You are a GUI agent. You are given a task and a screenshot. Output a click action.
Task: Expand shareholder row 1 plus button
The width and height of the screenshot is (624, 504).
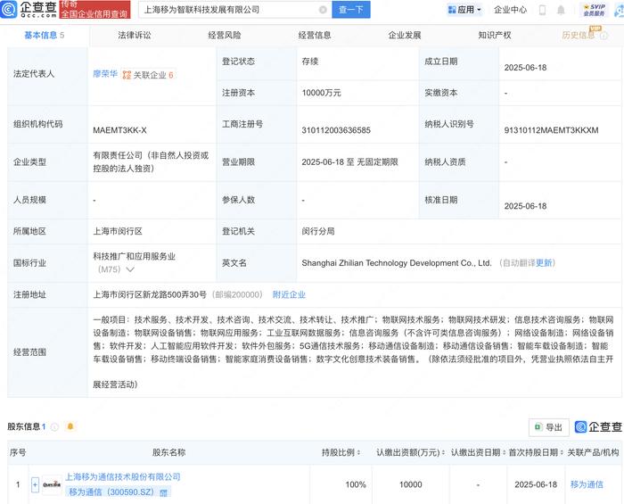pyautogui.click(x=35, y=484)
